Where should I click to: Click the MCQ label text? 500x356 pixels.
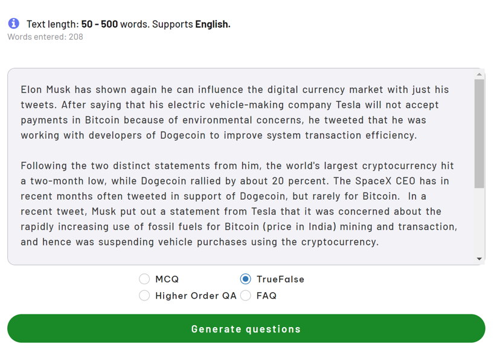(167, 279)
